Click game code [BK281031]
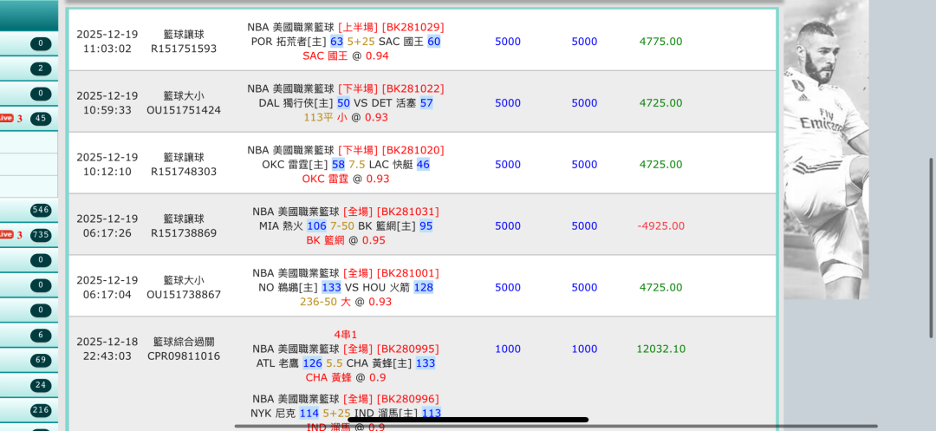The image size is (936, 431). coord(407,212)
